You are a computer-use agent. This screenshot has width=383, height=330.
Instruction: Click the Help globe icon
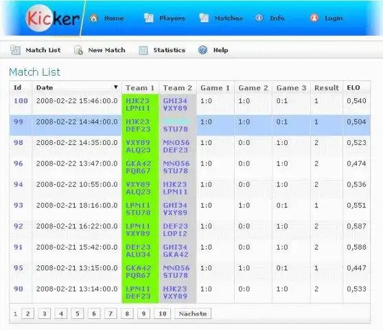tap(202, 50)
